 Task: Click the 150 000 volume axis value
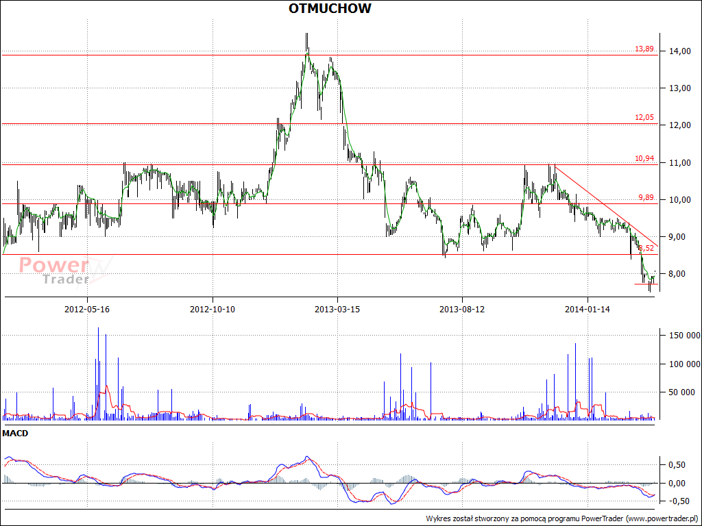coord(685,336)
